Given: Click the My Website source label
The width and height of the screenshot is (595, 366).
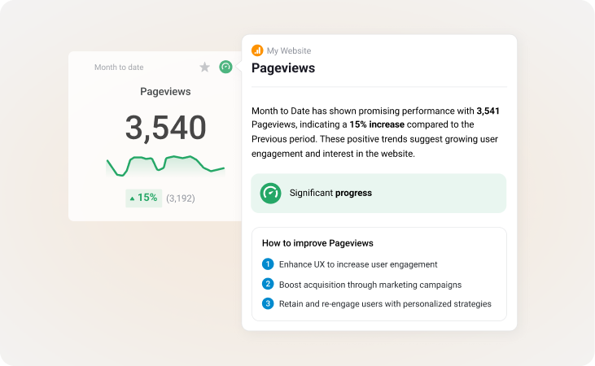Looking at the screenshot, I should [289, 50].
